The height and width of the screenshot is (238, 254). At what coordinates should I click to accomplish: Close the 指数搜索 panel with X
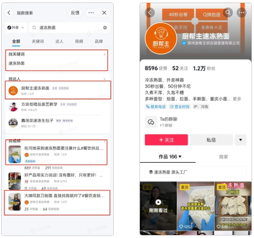point(104,13)
